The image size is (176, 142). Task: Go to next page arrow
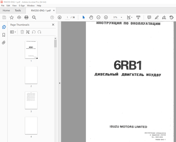[60, 18]
